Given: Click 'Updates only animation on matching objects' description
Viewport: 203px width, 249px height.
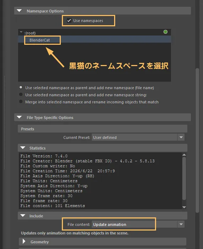Looking at the screenshot, I should 75,233.
